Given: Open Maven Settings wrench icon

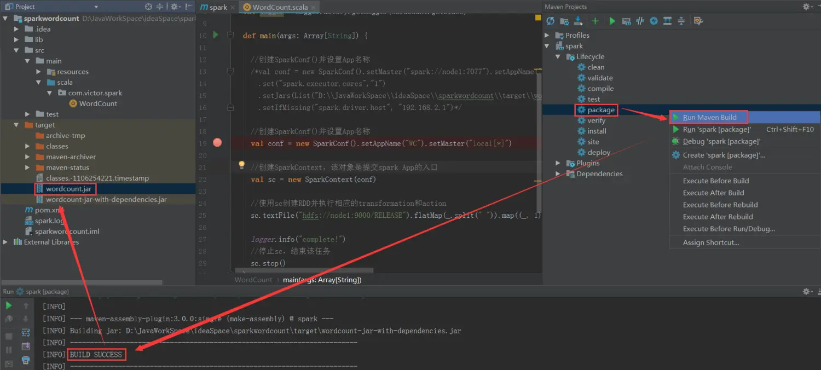Looking at the screenshot, I should click(698, 21).
